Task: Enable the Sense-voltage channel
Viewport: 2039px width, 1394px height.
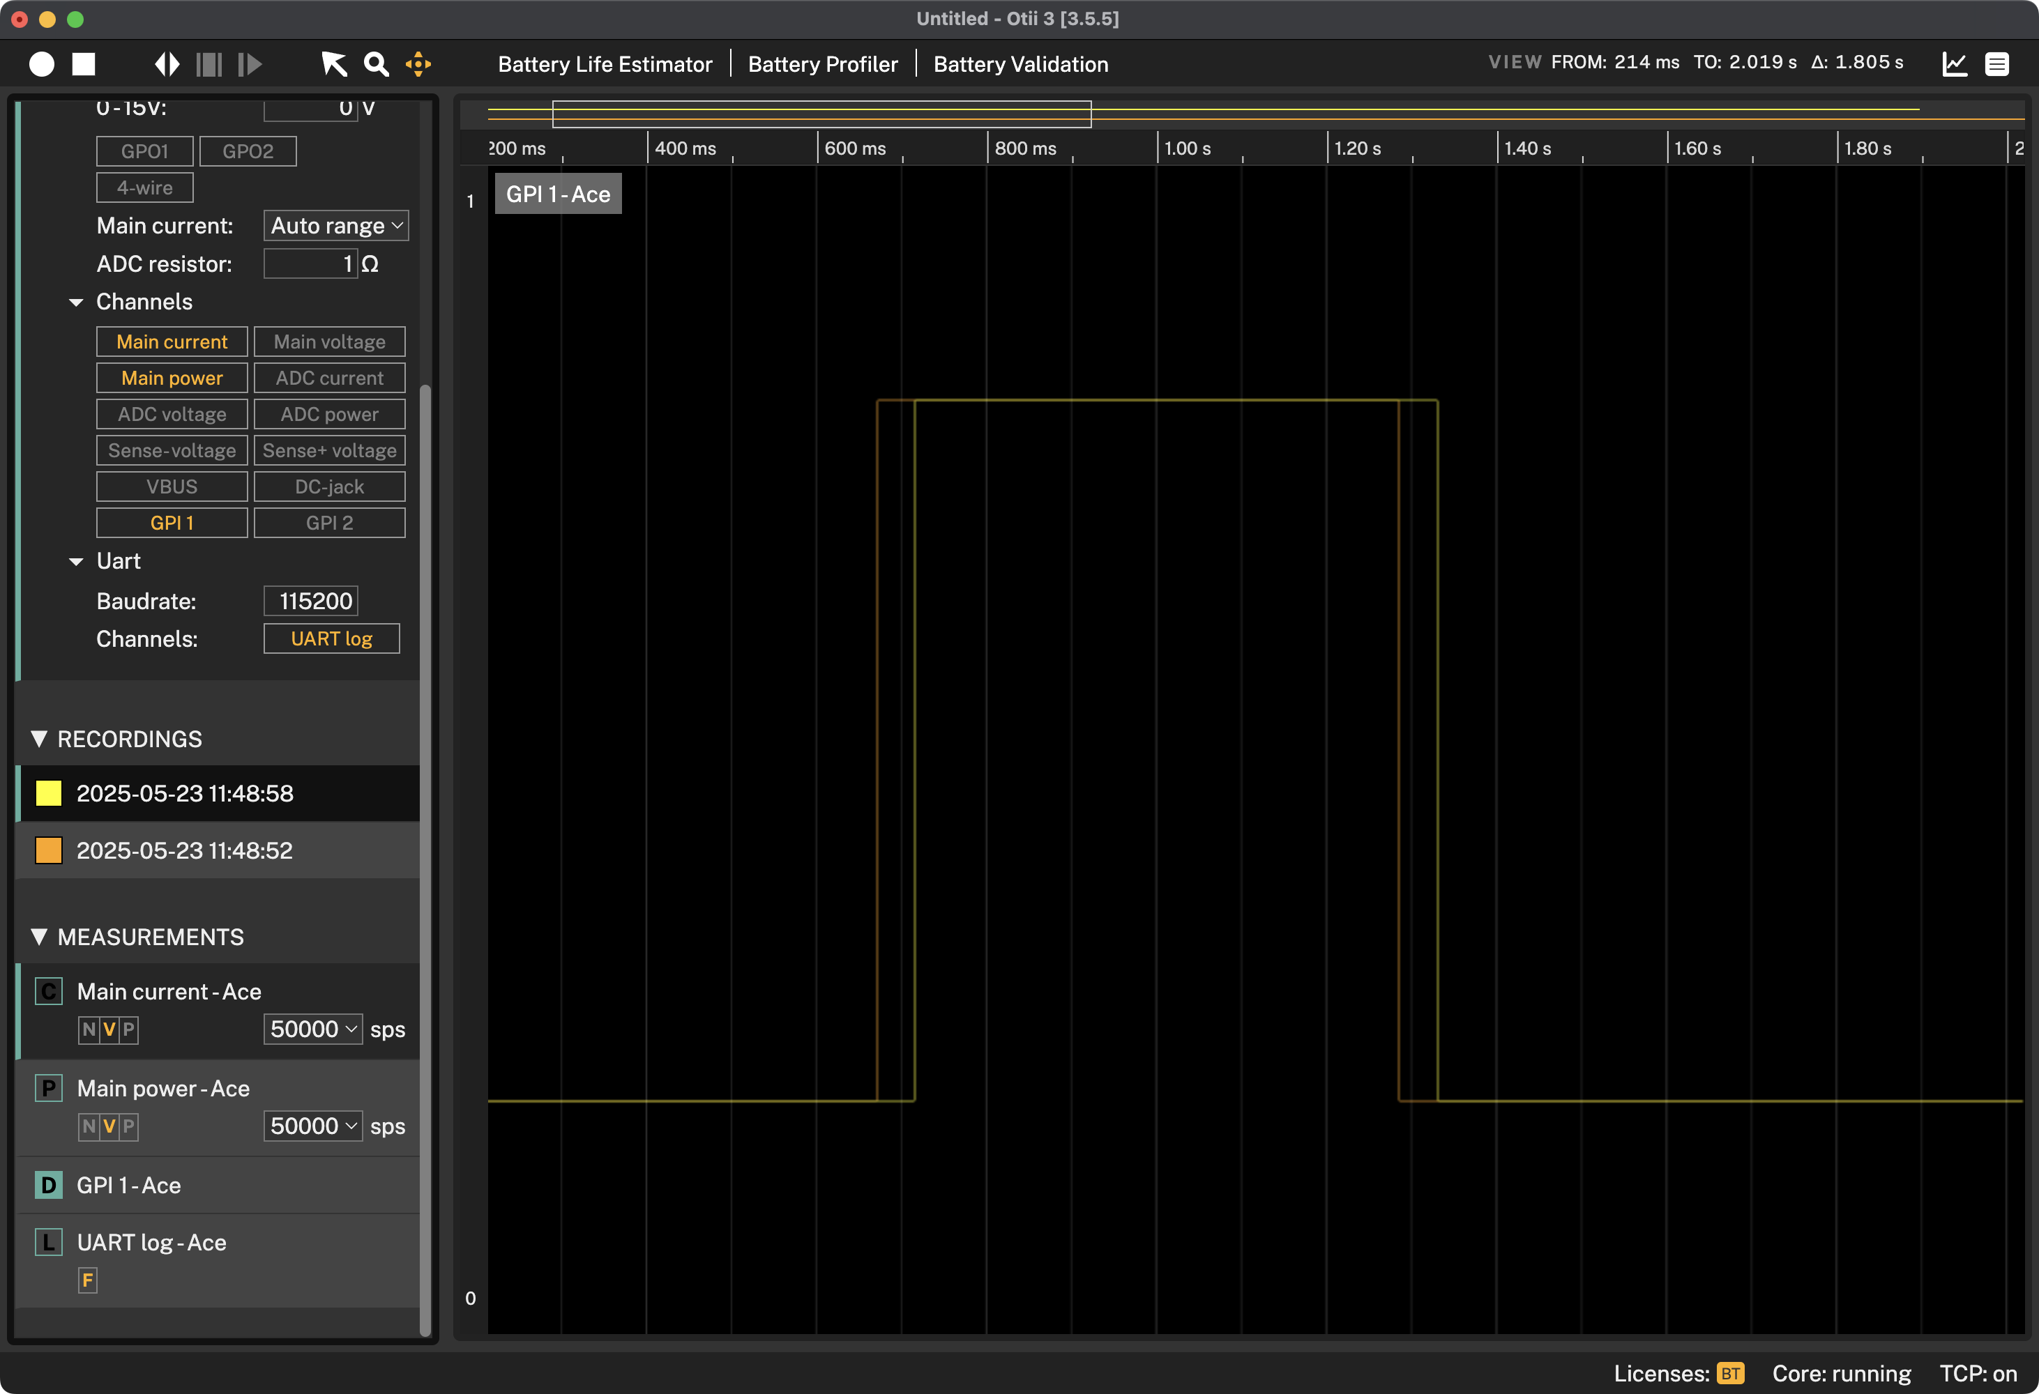Action: tap(172, 451)
